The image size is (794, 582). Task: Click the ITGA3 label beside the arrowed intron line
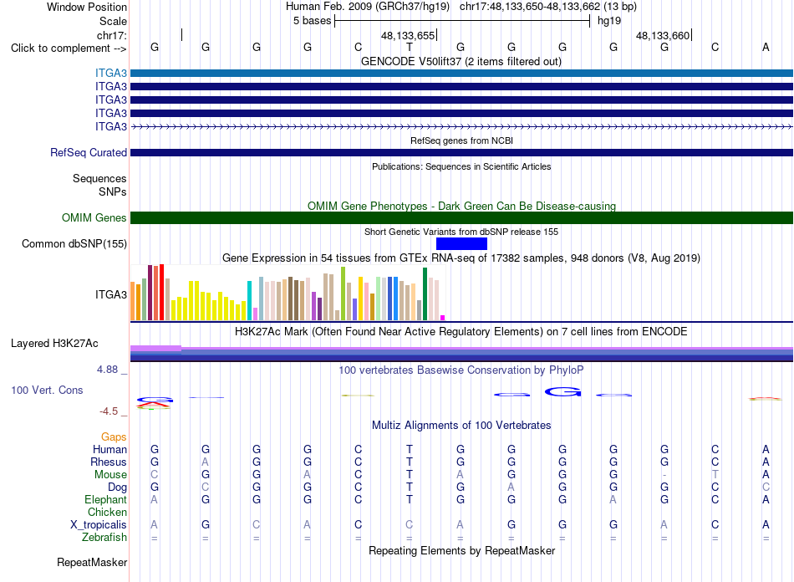pyautogui.click(x=111, y=126)
